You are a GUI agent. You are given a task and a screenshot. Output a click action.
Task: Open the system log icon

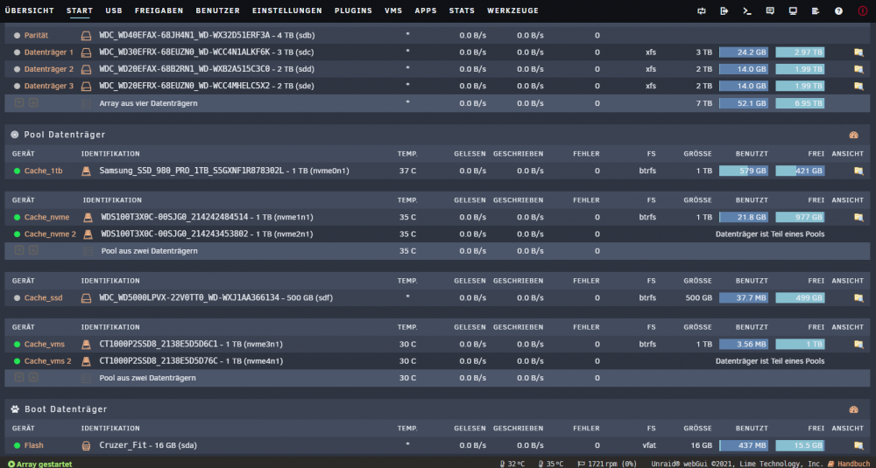pyautogui.click(x=816, y=11)
